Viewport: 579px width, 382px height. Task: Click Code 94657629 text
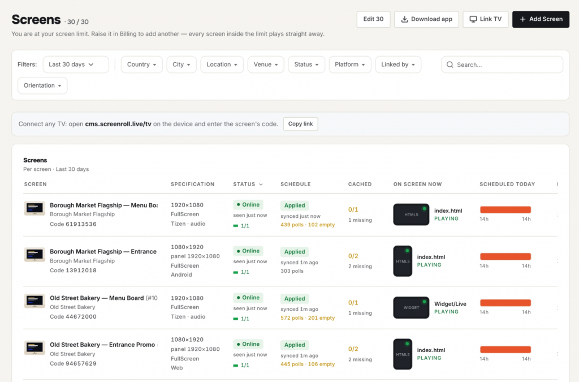(x=73, y=363)
